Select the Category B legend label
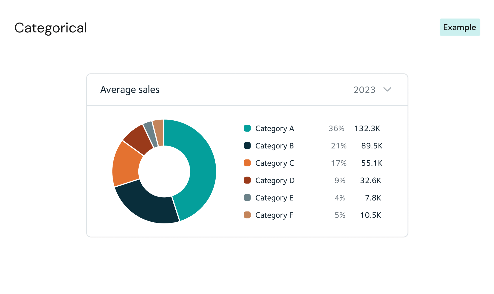This screenshot has height=294, width=494. pyautogui.click(x=274, y=146)
